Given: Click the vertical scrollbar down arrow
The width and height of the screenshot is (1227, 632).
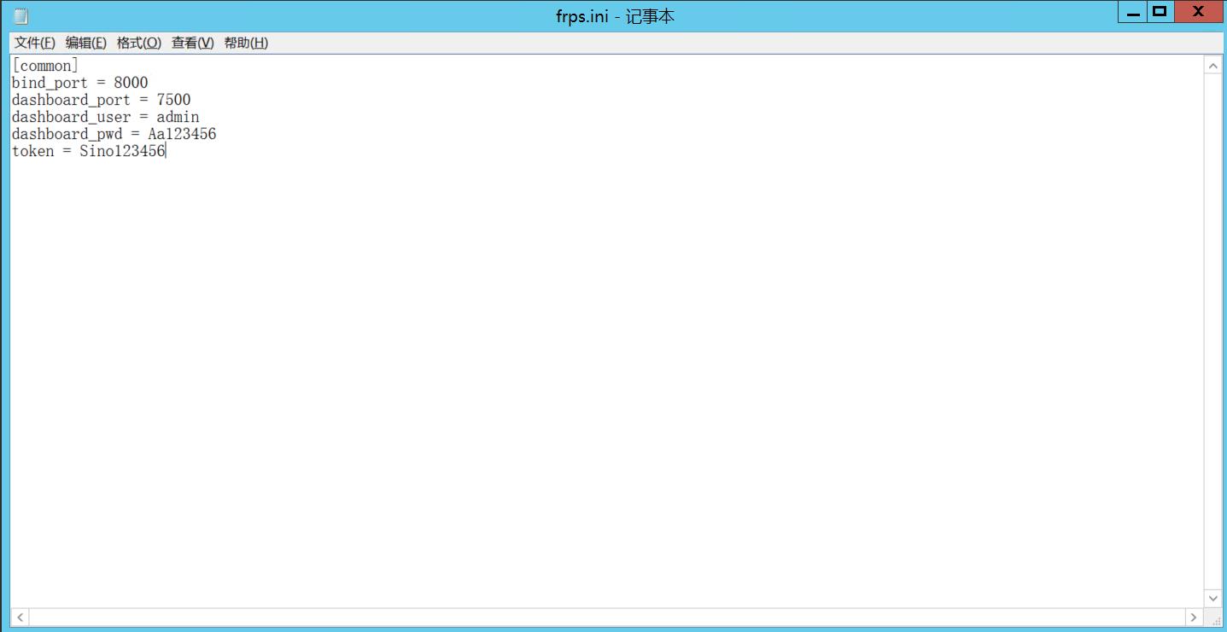Looking at the screenshot, I should pos(1212,598).
